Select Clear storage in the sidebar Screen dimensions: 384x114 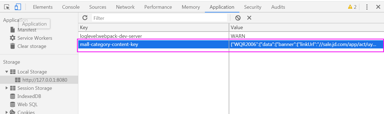pyautogui.click(x=31, y=46)
